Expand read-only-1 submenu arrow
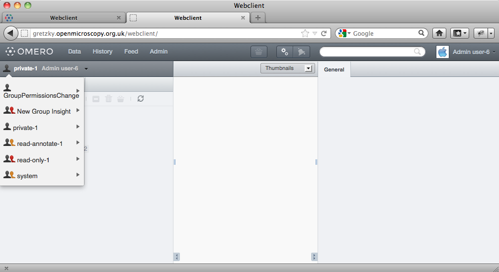The width and height of the screenshot is (499, 272). coord(78,158)
